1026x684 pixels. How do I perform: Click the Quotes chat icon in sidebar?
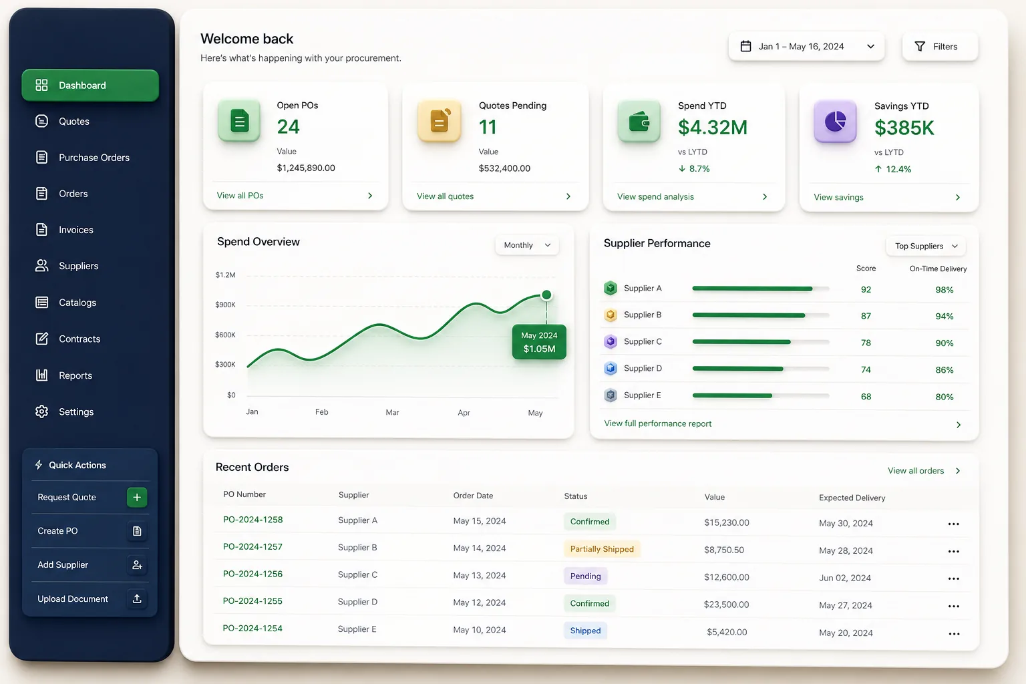pos(41,121)
